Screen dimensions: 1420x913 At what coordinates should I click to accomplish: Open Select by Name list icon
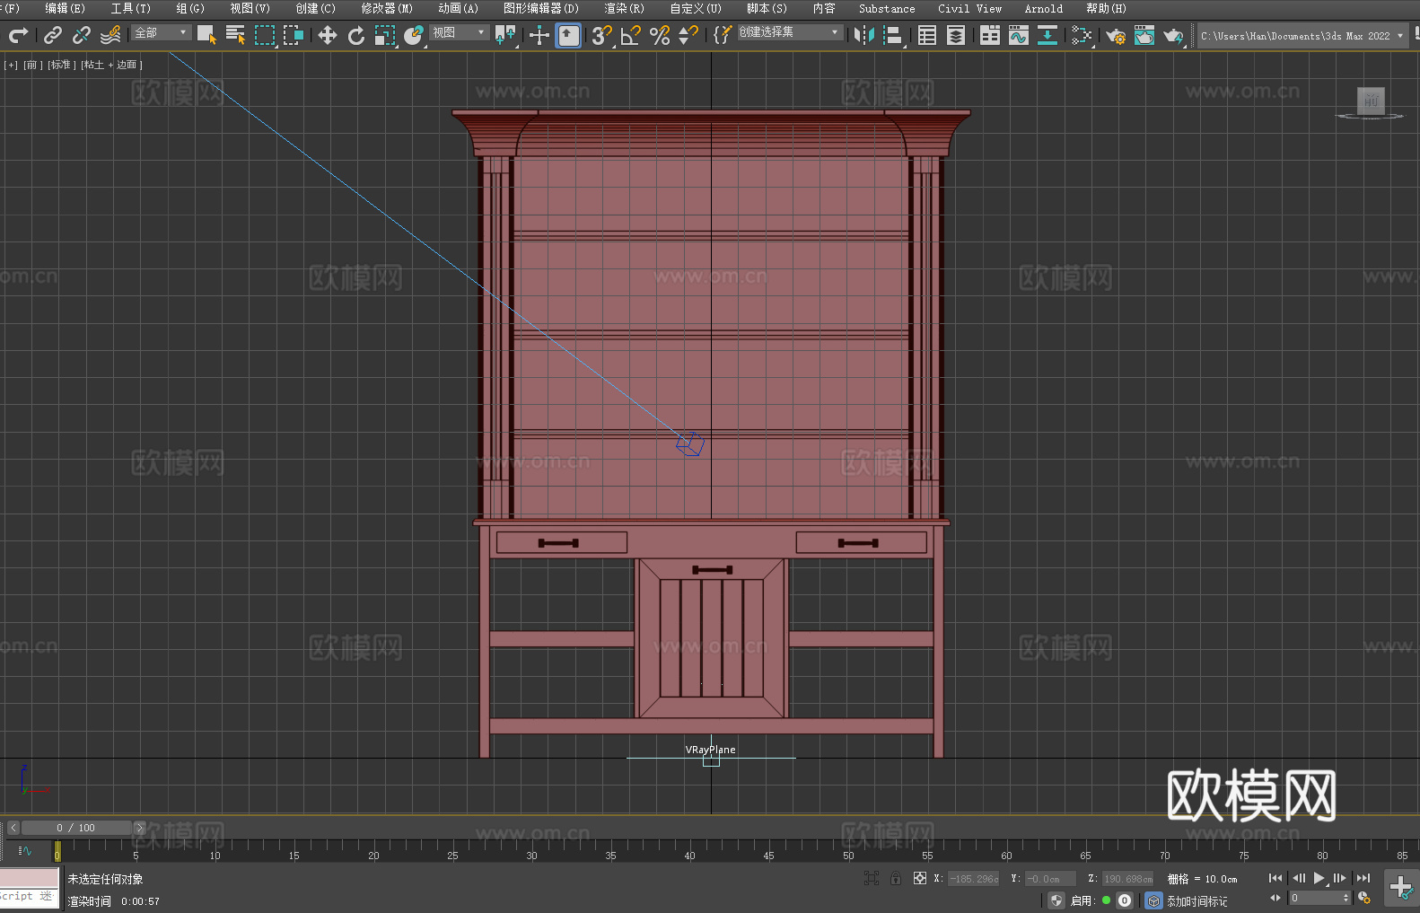tap(235, 35)
